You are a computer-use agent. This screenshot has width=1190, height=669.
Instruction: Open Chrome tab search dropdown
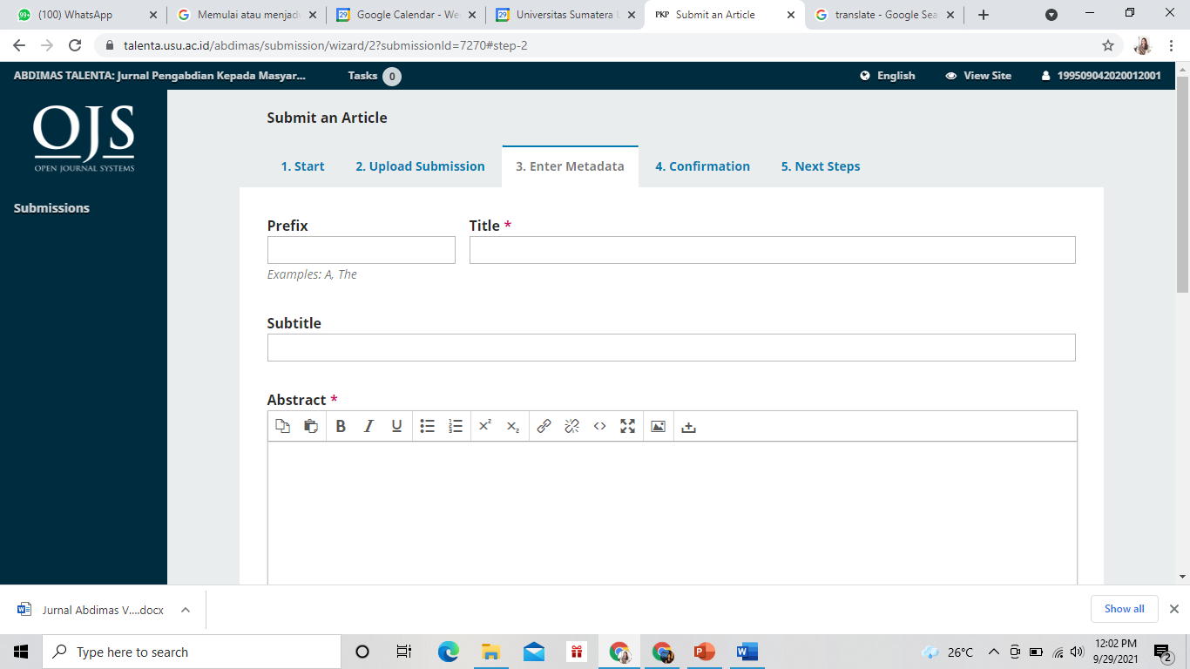click(1051, 15)
